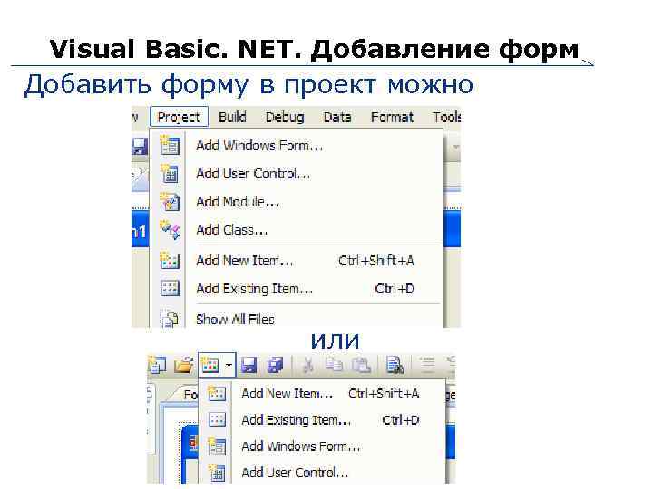Click Save All icon in lower toolbar
653x489 pixels.
(x=276, y=366)
